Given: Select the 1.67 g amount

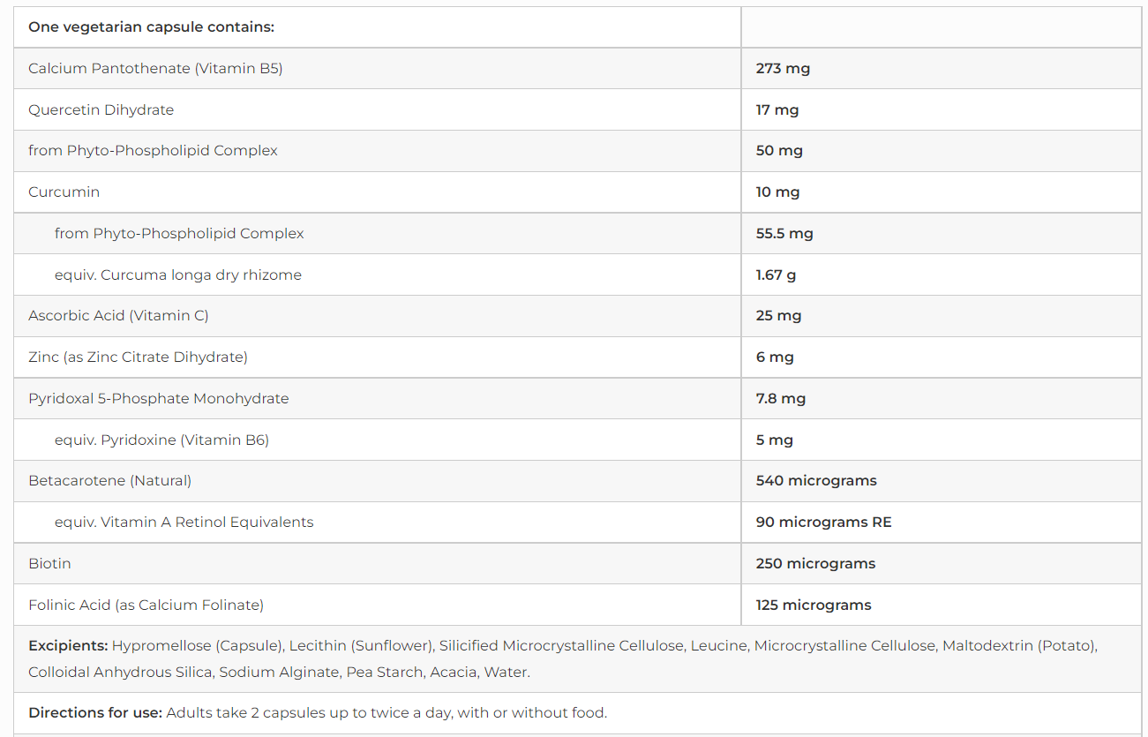Looking at the screenshot, I should click(776, 274).
